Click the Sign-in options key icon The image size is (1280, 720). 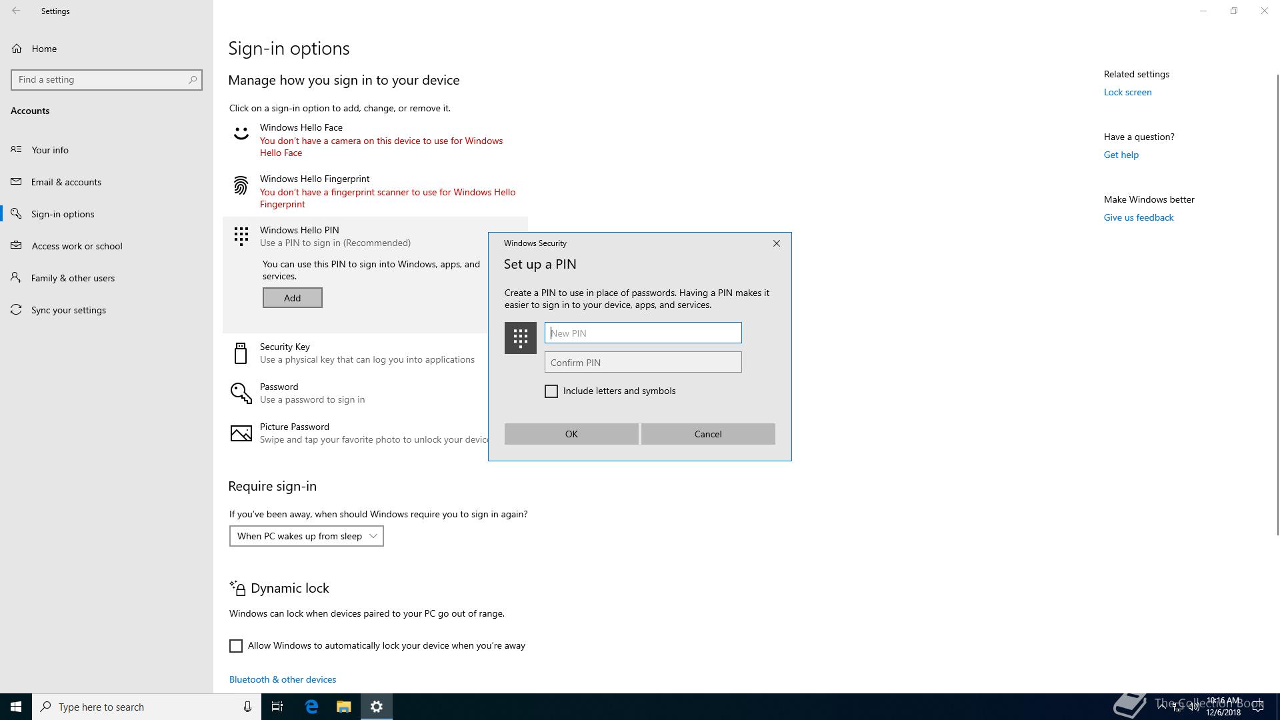(x=16, y=213)
